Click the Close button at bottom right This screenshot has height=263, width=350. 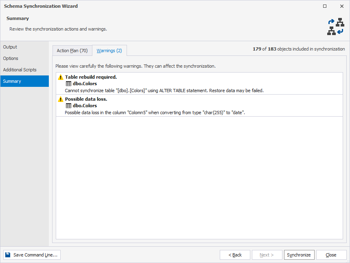tap(331, 255)
